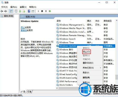This screenshot has width=118, height=97.
Task: Toggle the show/hide action pane icon
Action: 33,11
